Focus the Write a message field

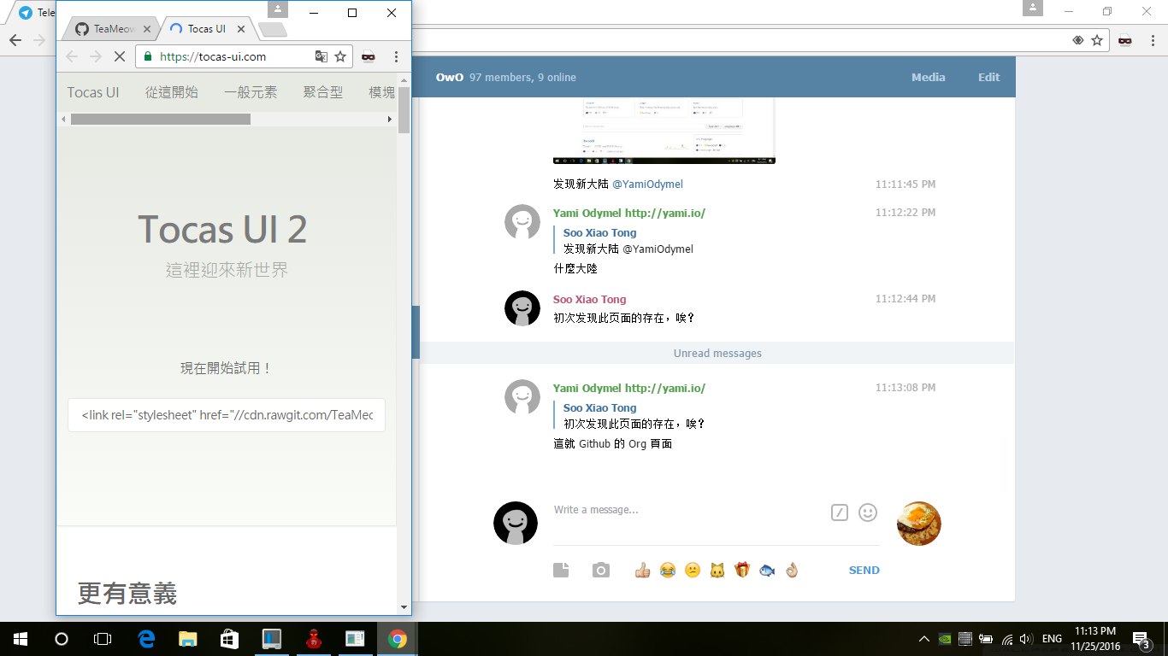pos(688,510)
